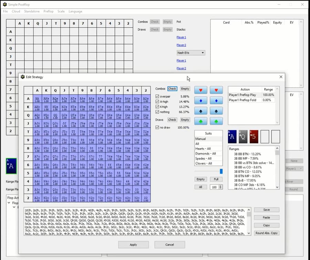Cancel the Edit Strategy dialog

click(x=169, y=244)
